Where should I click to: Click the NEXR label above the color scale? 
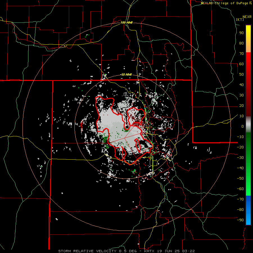(x=247, y=17)
